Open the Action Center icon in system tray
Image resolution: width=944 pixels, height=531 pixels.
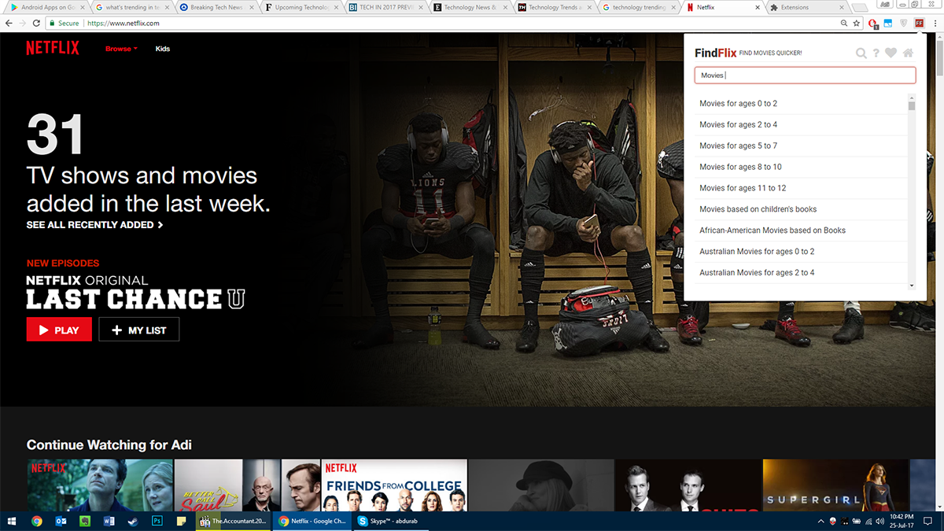tap(927, 521)
